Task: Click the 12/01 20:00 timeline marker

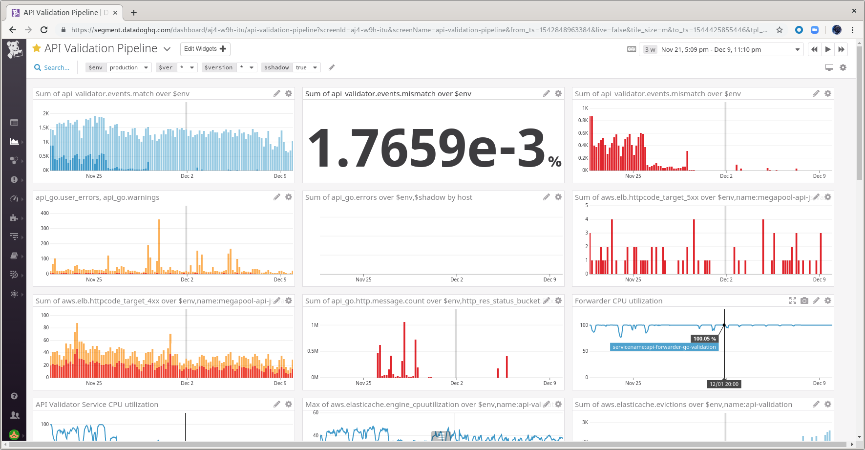Action: click(724, 384)
